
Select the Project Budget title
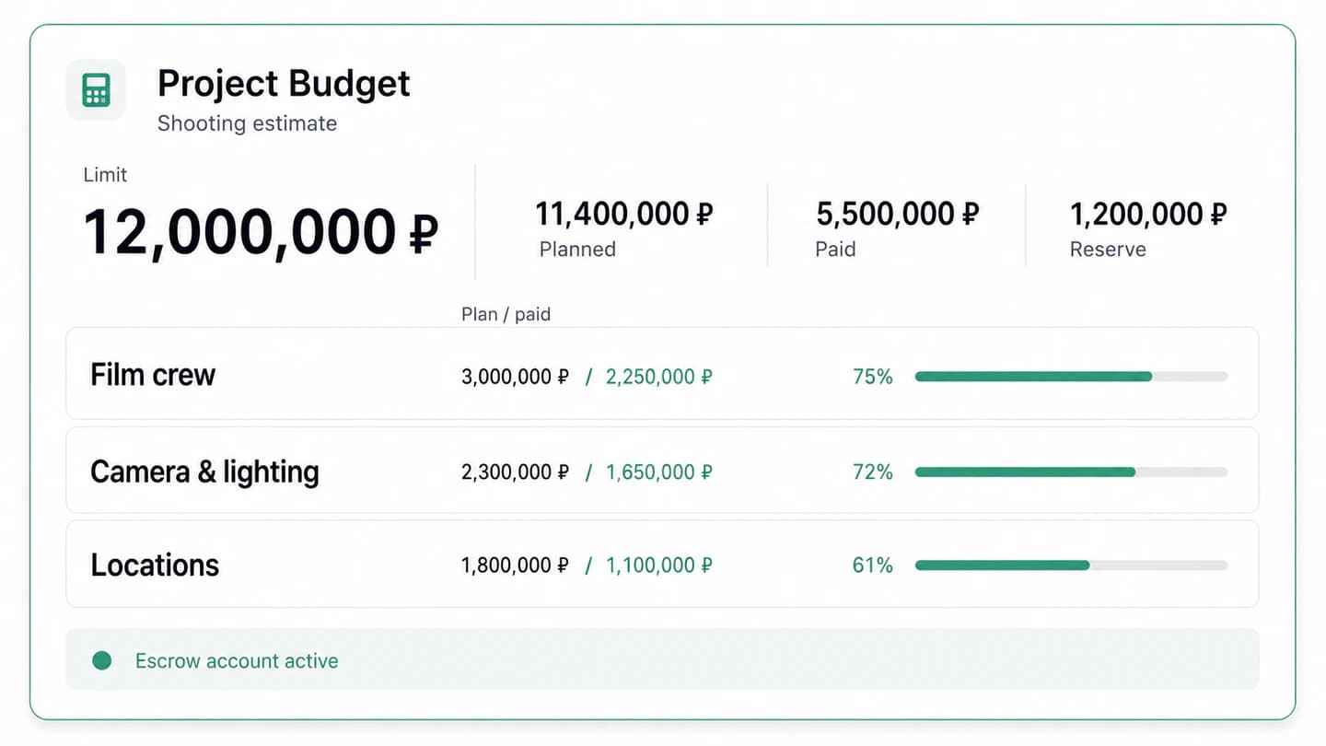pos(284,84)
